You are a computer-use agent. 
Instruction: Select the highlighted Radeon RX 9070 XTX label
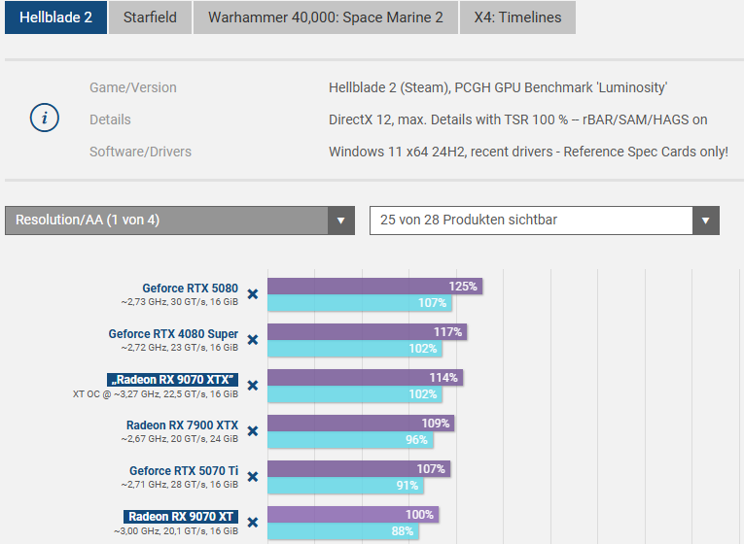pos(173,380)
